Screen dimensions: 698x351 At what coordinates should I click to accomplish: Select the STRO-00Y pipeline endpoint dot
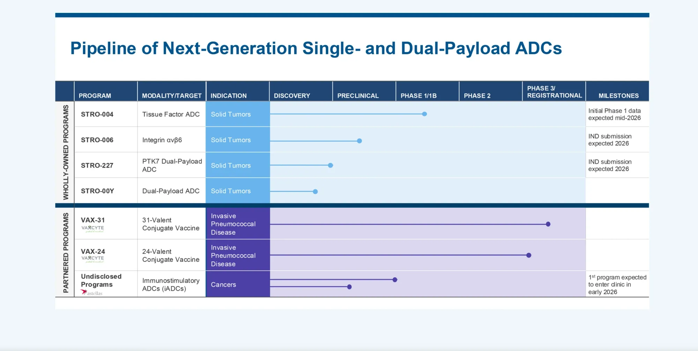tap(315, 191)
